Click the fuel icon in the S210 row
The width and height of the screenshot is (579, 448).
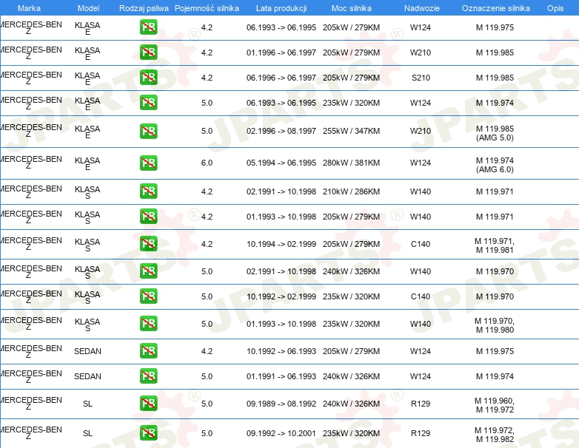(x=148, y=78)
